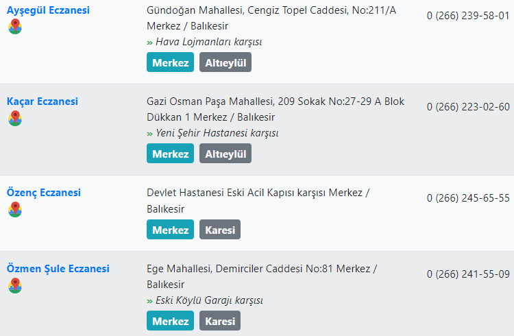Click Karesi badge under Özmen Şule Eczanesi
This screenshot has width=514, height=336.
click(x=220, y=321)
